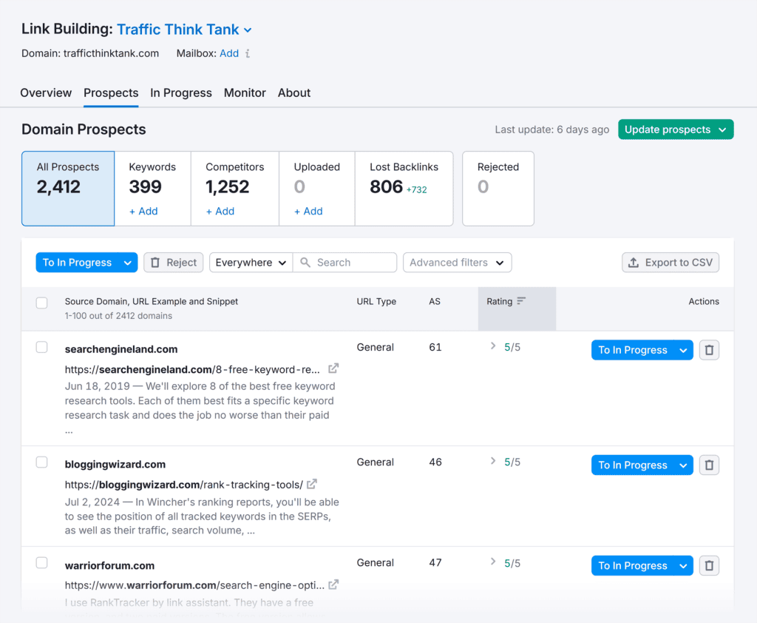
Task: Check the select-all checkbox in table header
Action: tap(42, 303)
